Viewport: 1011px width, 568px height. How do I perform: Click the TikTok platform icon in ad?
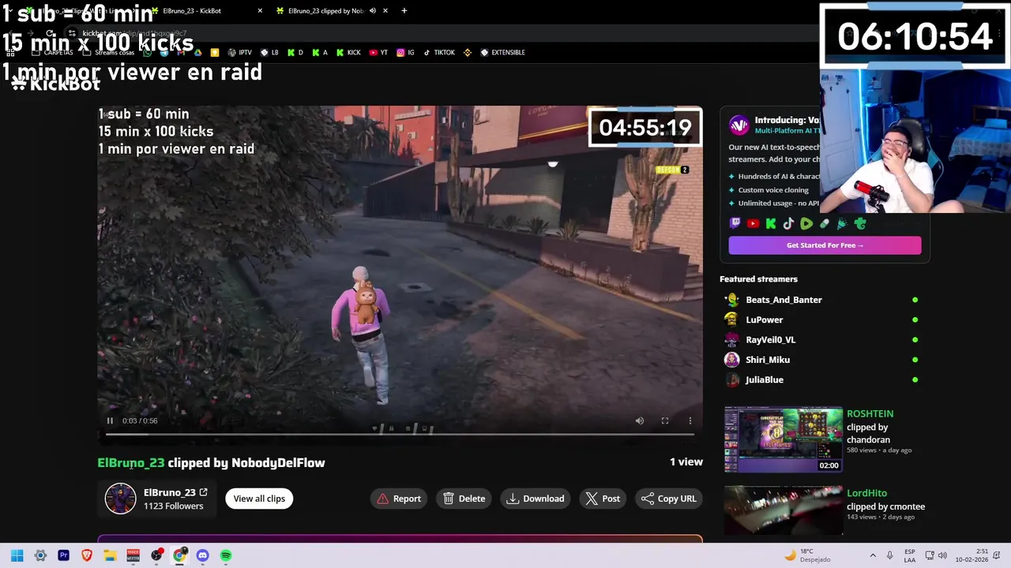[x=788, y=223]
